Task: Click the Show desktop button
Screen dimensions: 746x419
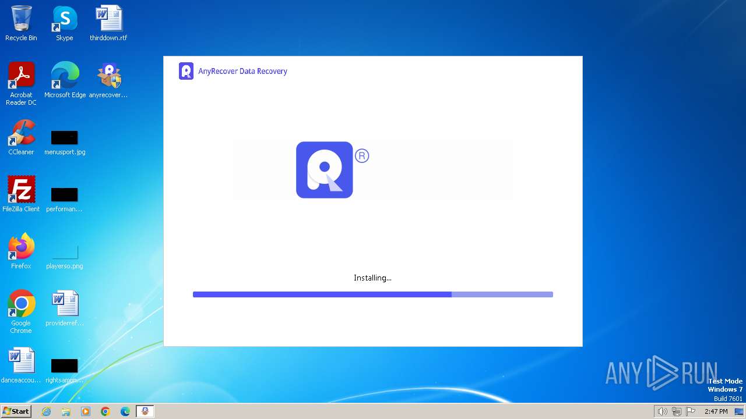Action: 740,411
